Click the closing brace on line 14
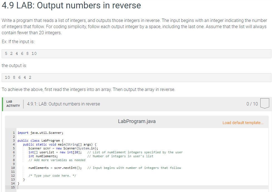The width and height of the screenshot is (272, 192). [18, 183]
